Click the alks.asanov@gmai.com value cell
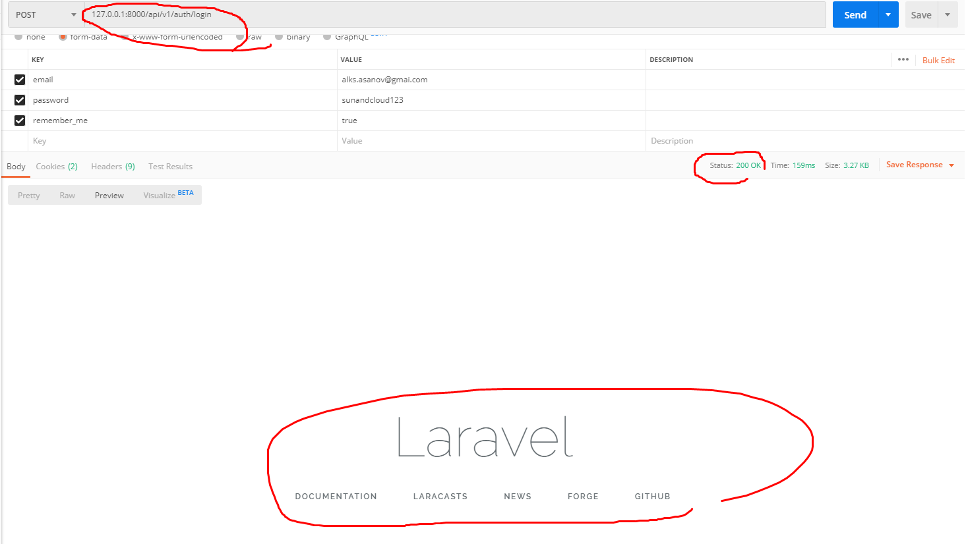This screenshot has width=966, height=544. click(491, 80)
